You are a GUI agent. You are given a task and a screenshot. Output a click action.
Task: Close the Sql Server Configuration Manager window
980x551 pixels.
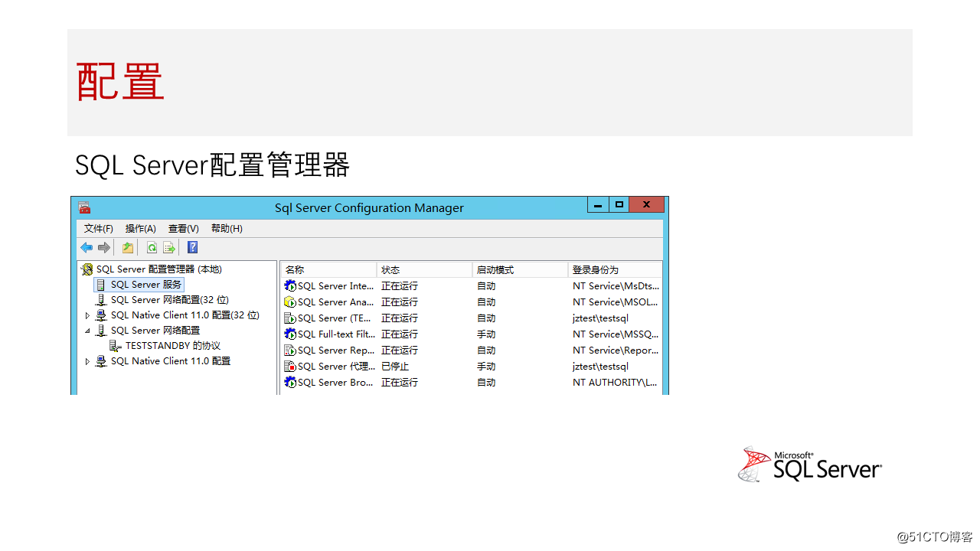[x=647, y=204]
